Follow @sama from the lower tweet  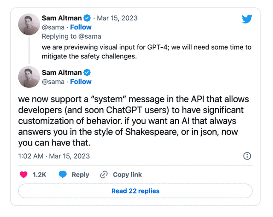click(81, 81)
